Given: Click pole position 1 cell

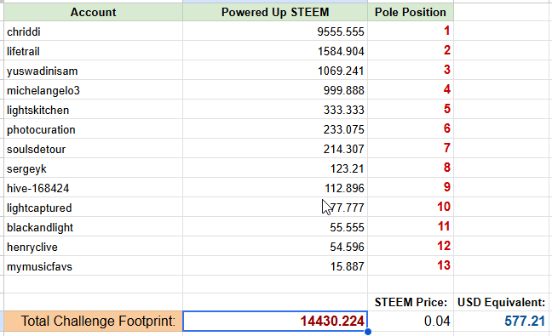Looking at the screenshot, I should (x=411, y=31).
